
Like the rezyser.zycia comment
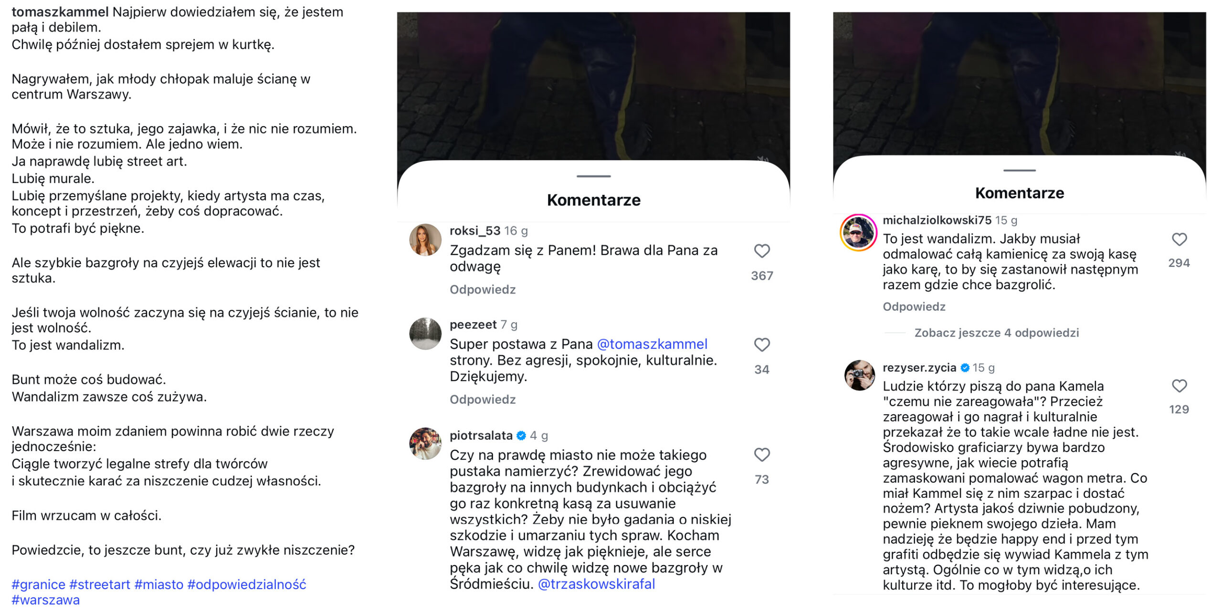click(1179, 386)
